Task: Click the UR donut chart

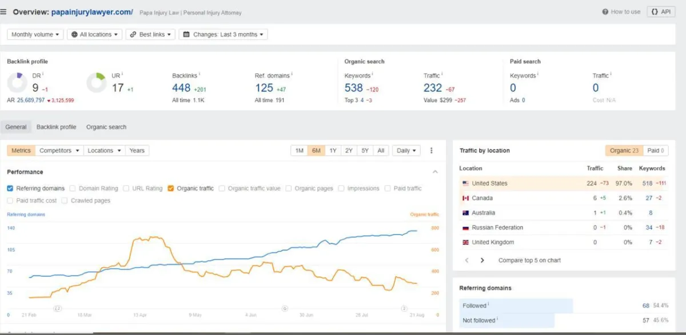Action: pyautogui.click(x=97, y=83)
